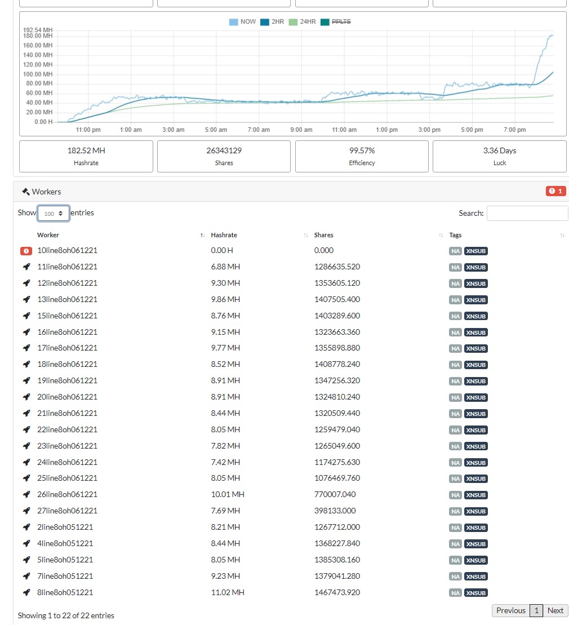The image size is (569, 625).
Task: Sort table by Tags column
Action: point(506,235)
